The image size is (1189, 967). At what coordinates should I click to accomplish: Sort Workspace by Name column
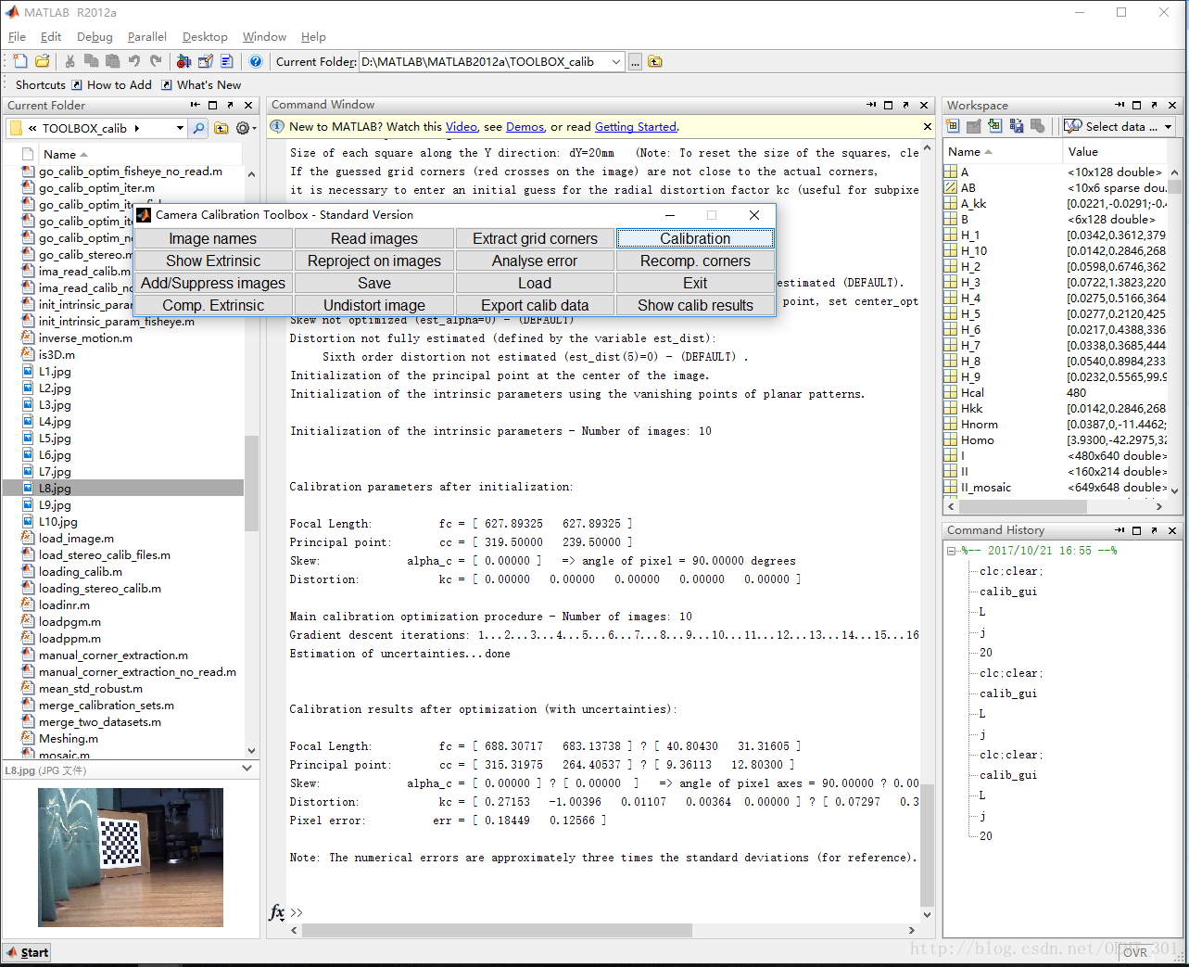coord(1002,151)
